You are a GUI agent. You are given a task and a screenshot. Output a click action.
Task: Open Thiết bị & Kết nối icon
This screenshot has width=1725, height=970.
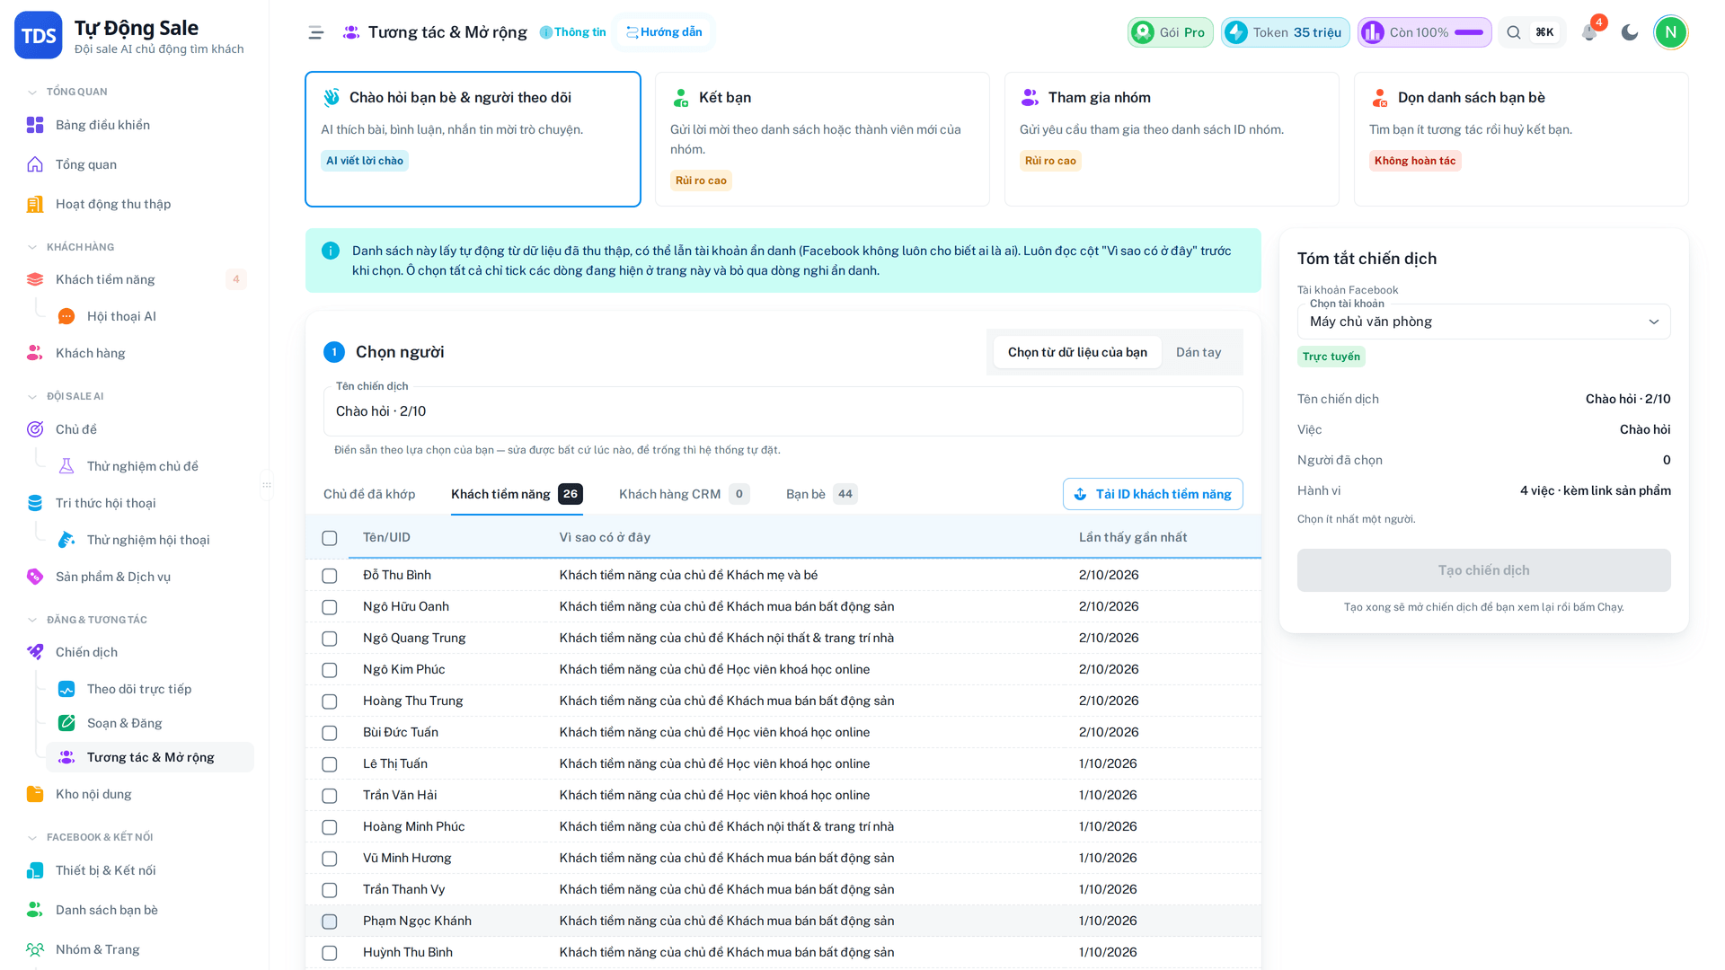tap(35, 870)
